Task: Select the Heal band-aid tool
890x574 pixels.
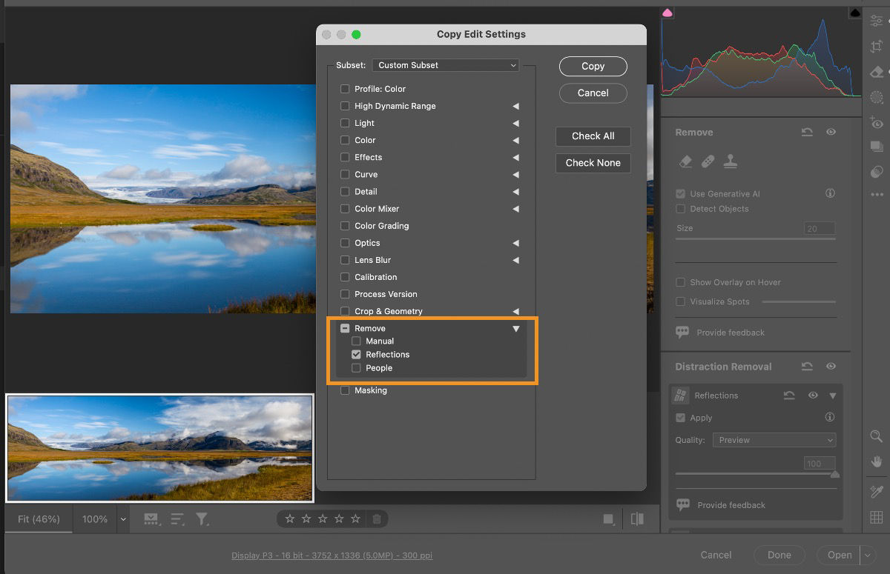Action: (708, 161)
